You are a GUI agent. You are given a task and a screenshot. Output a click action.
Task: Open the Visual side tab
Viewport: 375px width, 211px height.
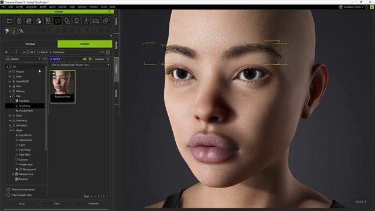[117, 93]
